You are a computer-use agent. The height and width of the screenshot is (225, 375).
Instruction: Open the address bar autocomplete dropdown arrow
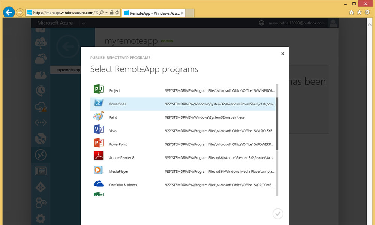pyautogui.click(x=106, y=12)
